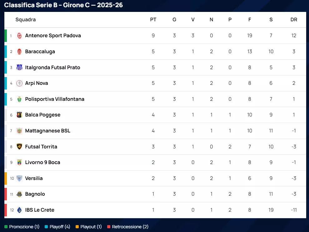This screenshot has height=232, width=309.
Task: Click the green Promozione legend marker
Action: pos(6,227)
